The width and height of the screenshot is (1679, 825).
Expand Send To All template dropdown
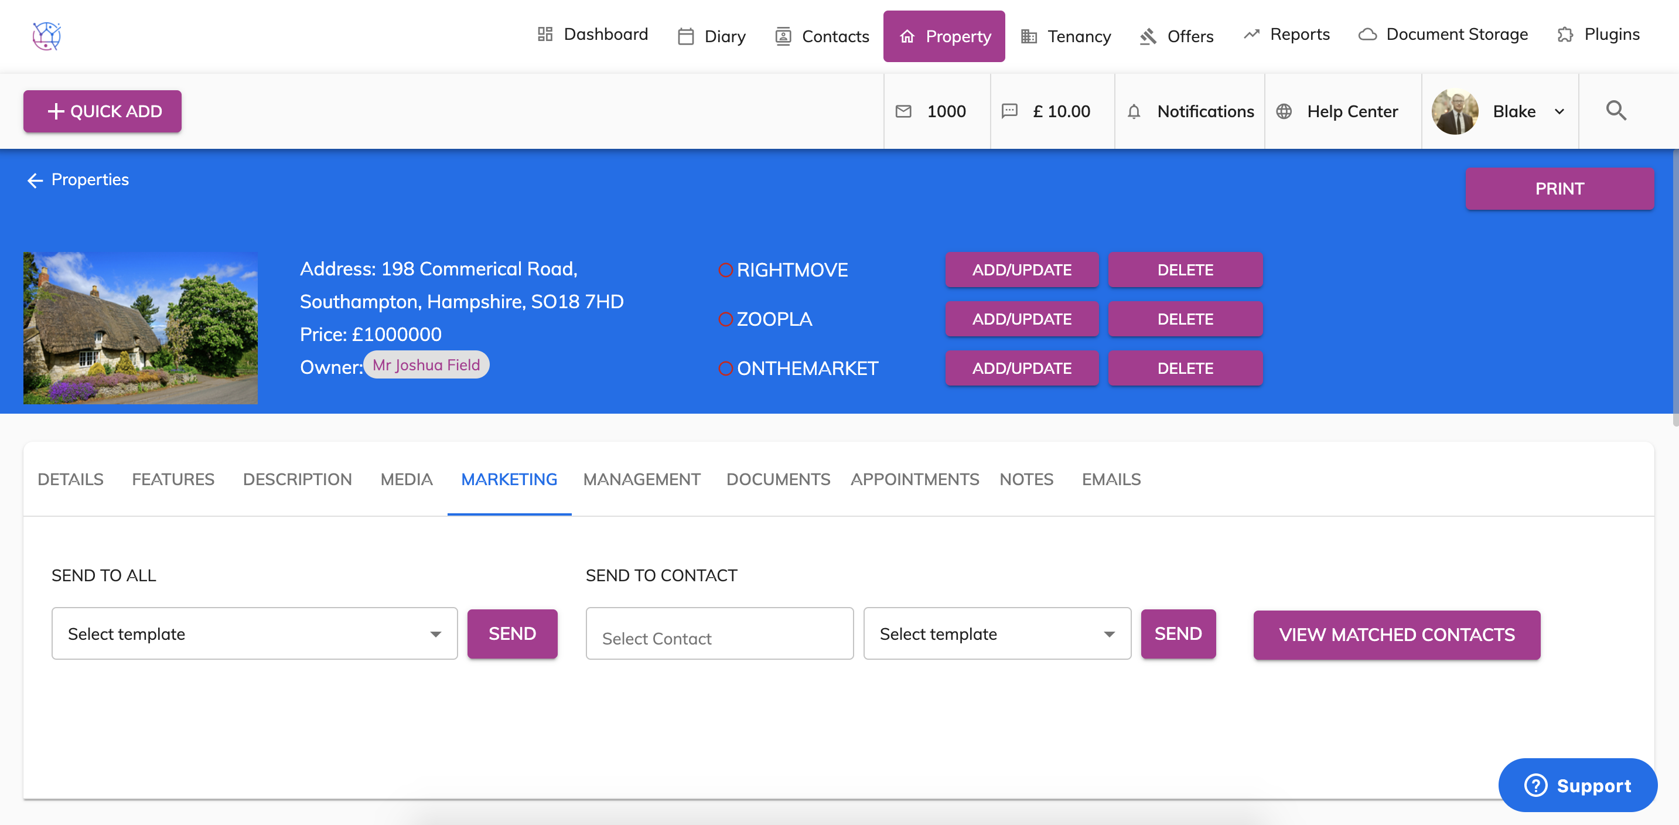435,634
